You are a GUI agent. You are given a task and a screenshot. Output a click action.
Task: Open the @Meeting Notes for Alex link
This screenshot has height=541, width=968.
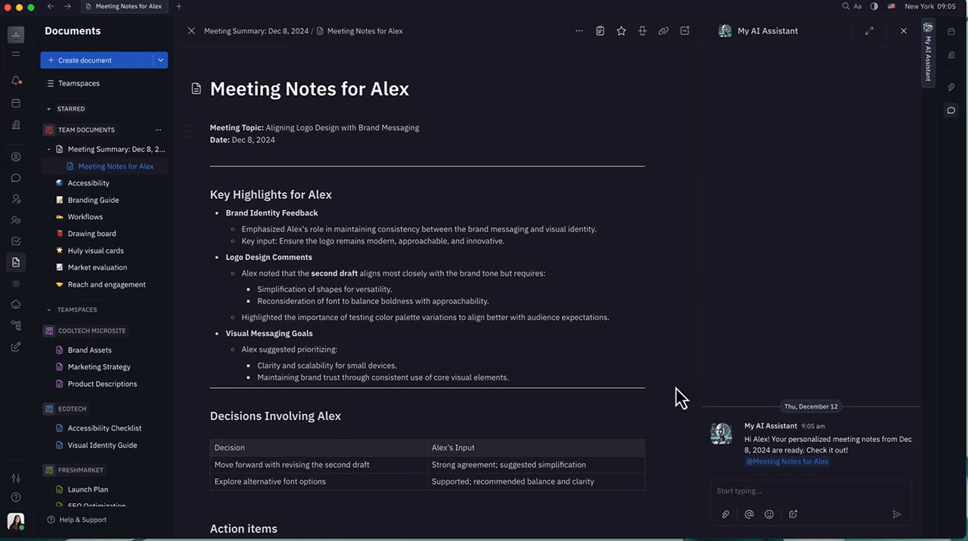[787, 462]
